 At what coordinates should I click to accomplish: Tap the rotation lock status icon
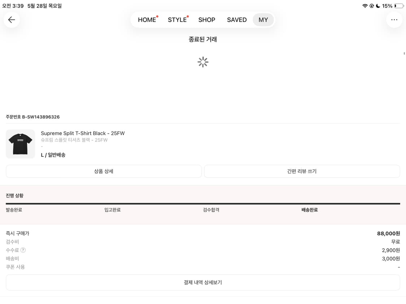pyautogui.click(x=372, y=6)
